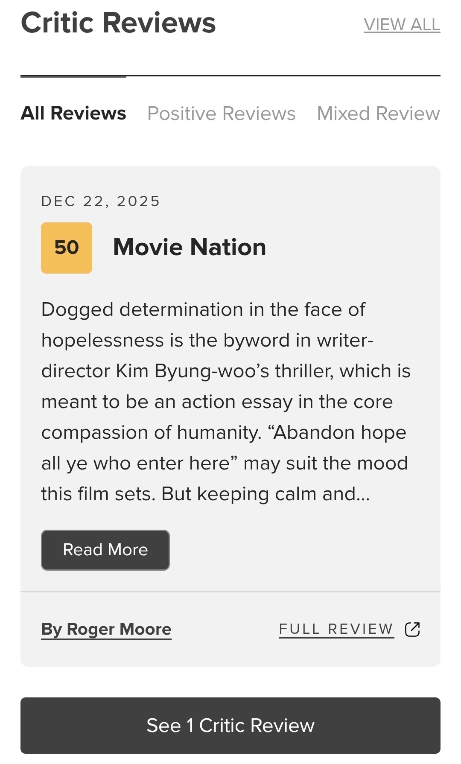Screen dimensions: 461x764
Task: Switch to the Mixed Reviews tab
Action: pyautogui.click(x=378, y=114)
